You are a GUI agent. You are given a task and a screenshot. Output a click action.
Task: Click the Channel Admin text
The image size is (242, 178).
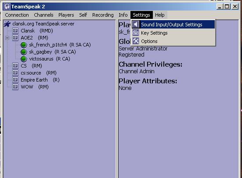(137, 71)
